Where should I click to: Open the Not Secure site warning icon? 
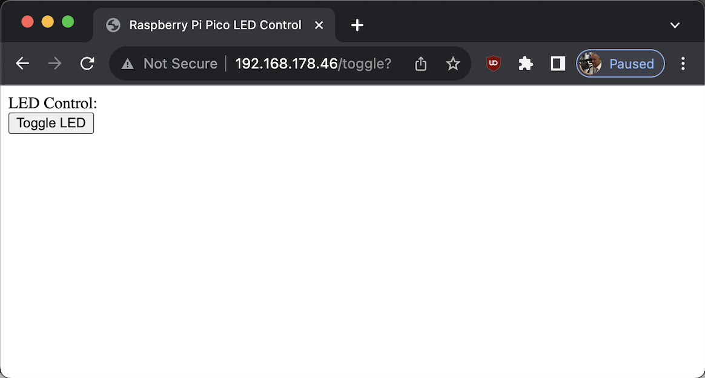(x=128, y=64)
